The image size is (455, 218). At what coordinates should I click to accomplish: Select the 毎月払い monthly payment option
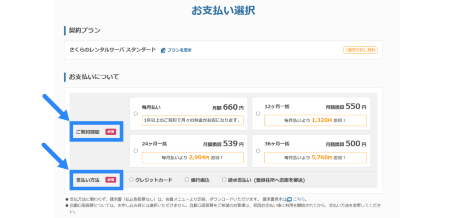coord(136,113)
